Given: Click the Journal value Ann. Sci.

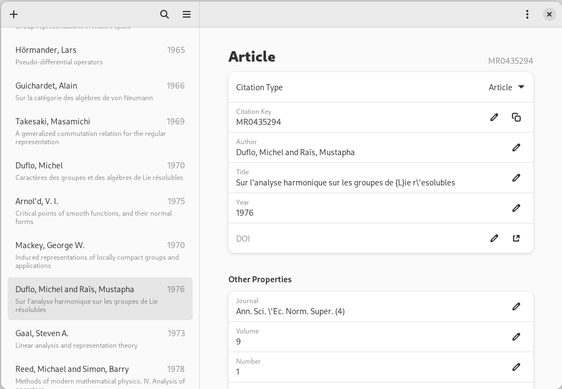Looking at the screenshot, I should (290, 311).
